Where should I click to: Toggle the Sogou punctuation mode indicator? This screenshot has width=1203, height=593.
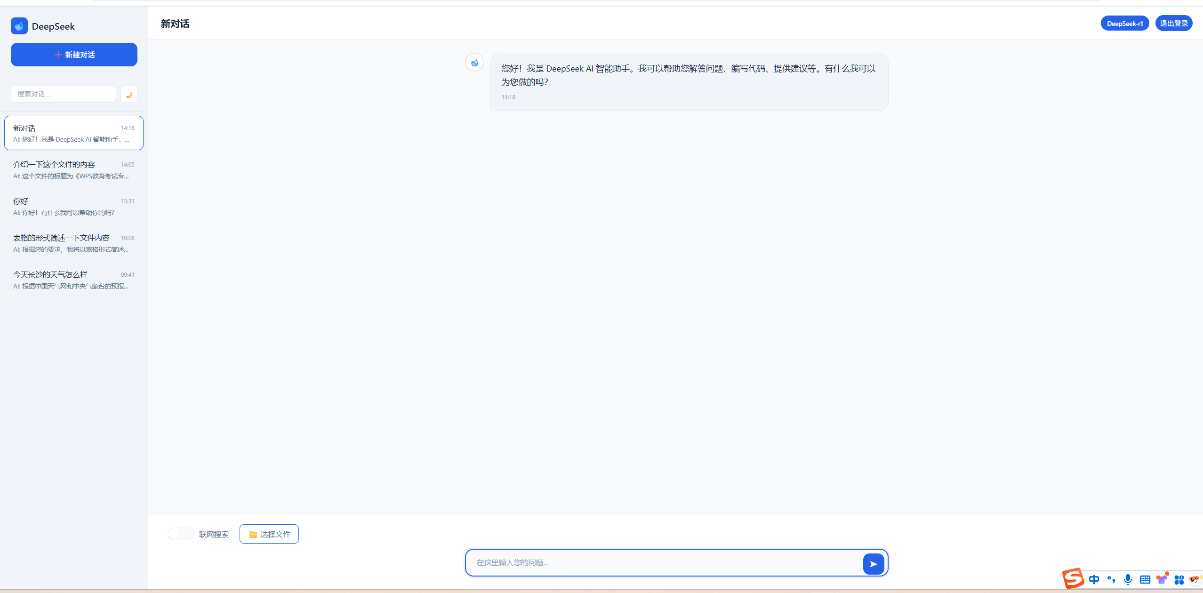[x=1111, y=579]
